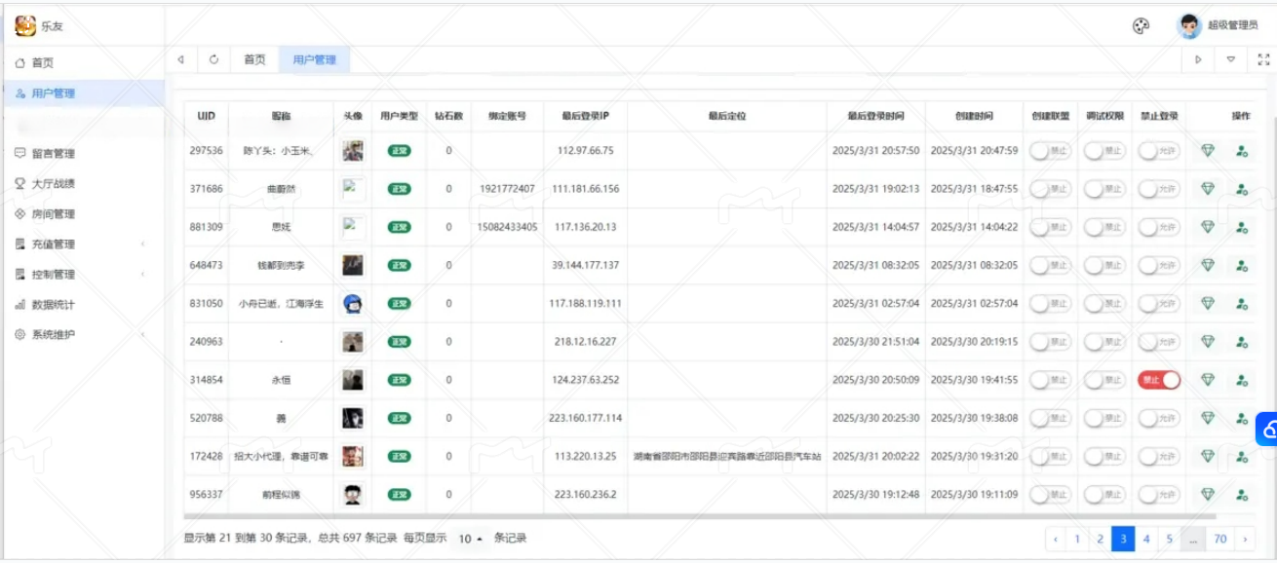Open 系统维护 in the sidebar
Screen dimensions: 1277x563
click(x=83, y=334)
